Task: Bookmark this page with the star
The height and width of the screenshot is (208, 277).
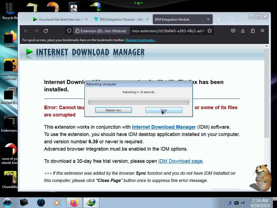Action: pyautogui.click(x=210, y=31)
